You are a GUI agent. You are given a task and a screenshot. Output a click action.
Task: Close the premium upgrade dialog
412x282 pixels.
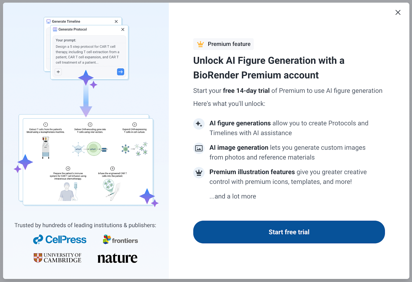click(398, 12)
